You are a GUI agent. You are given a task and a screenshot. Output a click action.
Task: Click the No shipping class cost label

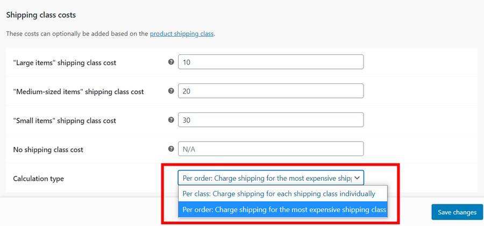click(x=48, y=150)
